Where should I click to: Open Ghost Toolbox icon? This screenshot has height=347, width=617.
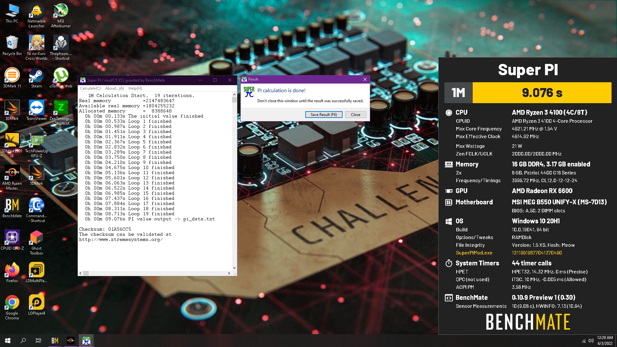click(36, 243)
